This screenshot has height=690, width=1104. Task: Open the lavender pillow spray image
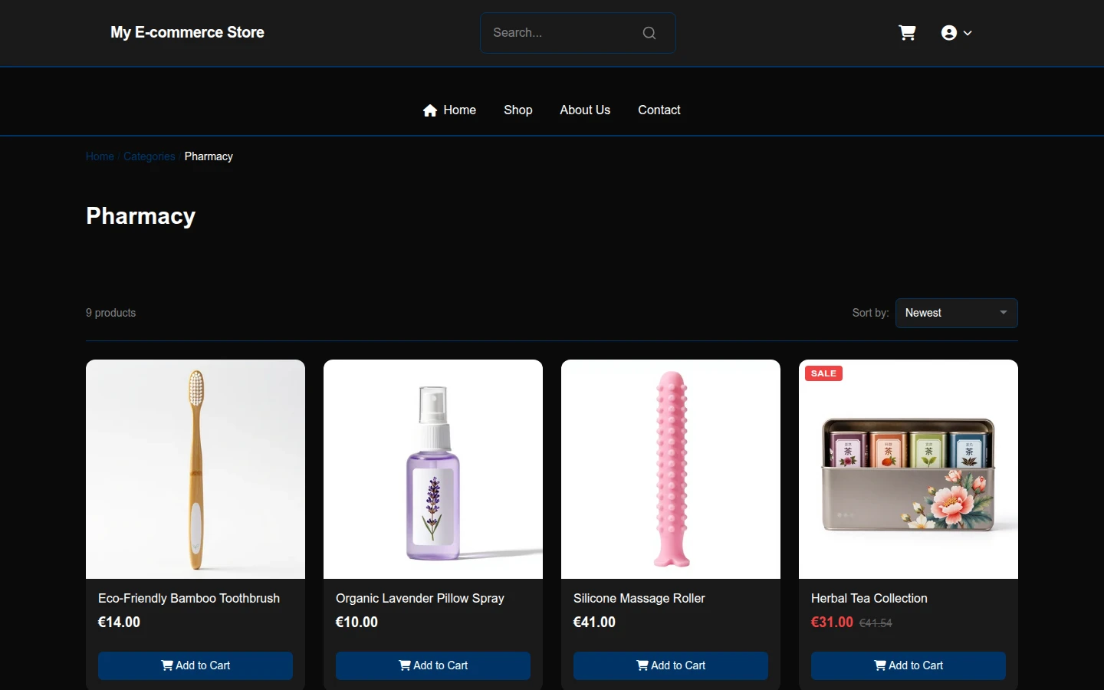(x=433, y=469)
